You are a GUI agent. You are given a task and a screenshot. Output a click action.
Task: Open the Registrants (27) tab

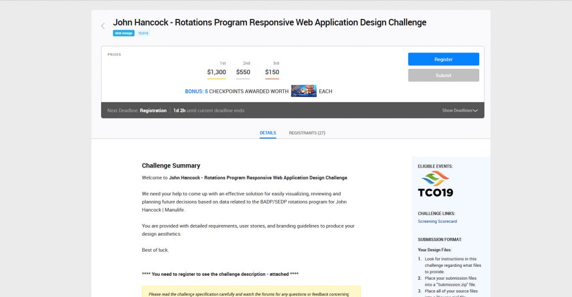click(307, 133)
